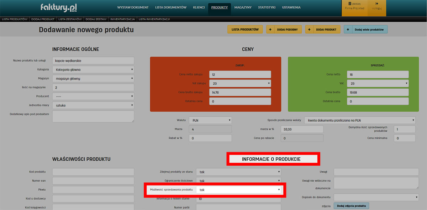Click plus icon on Dodaj wiele produktów
427x210 pixels.
tap(348, 30)
